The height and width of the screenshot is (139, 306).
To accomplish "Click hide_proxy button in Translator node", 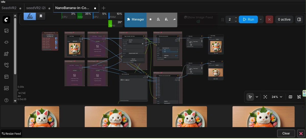I will click(x=133, y=59).
